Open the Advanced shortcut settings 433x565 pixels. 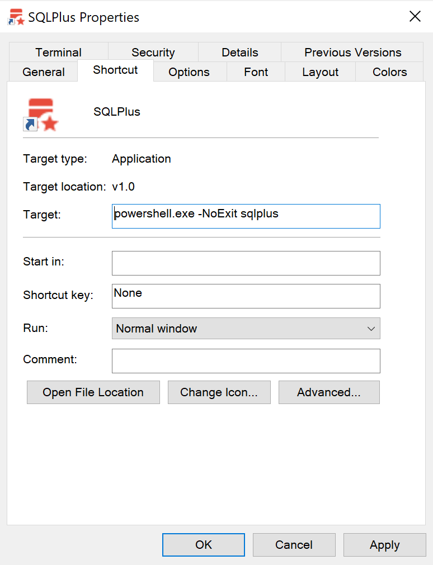point(329,392)
